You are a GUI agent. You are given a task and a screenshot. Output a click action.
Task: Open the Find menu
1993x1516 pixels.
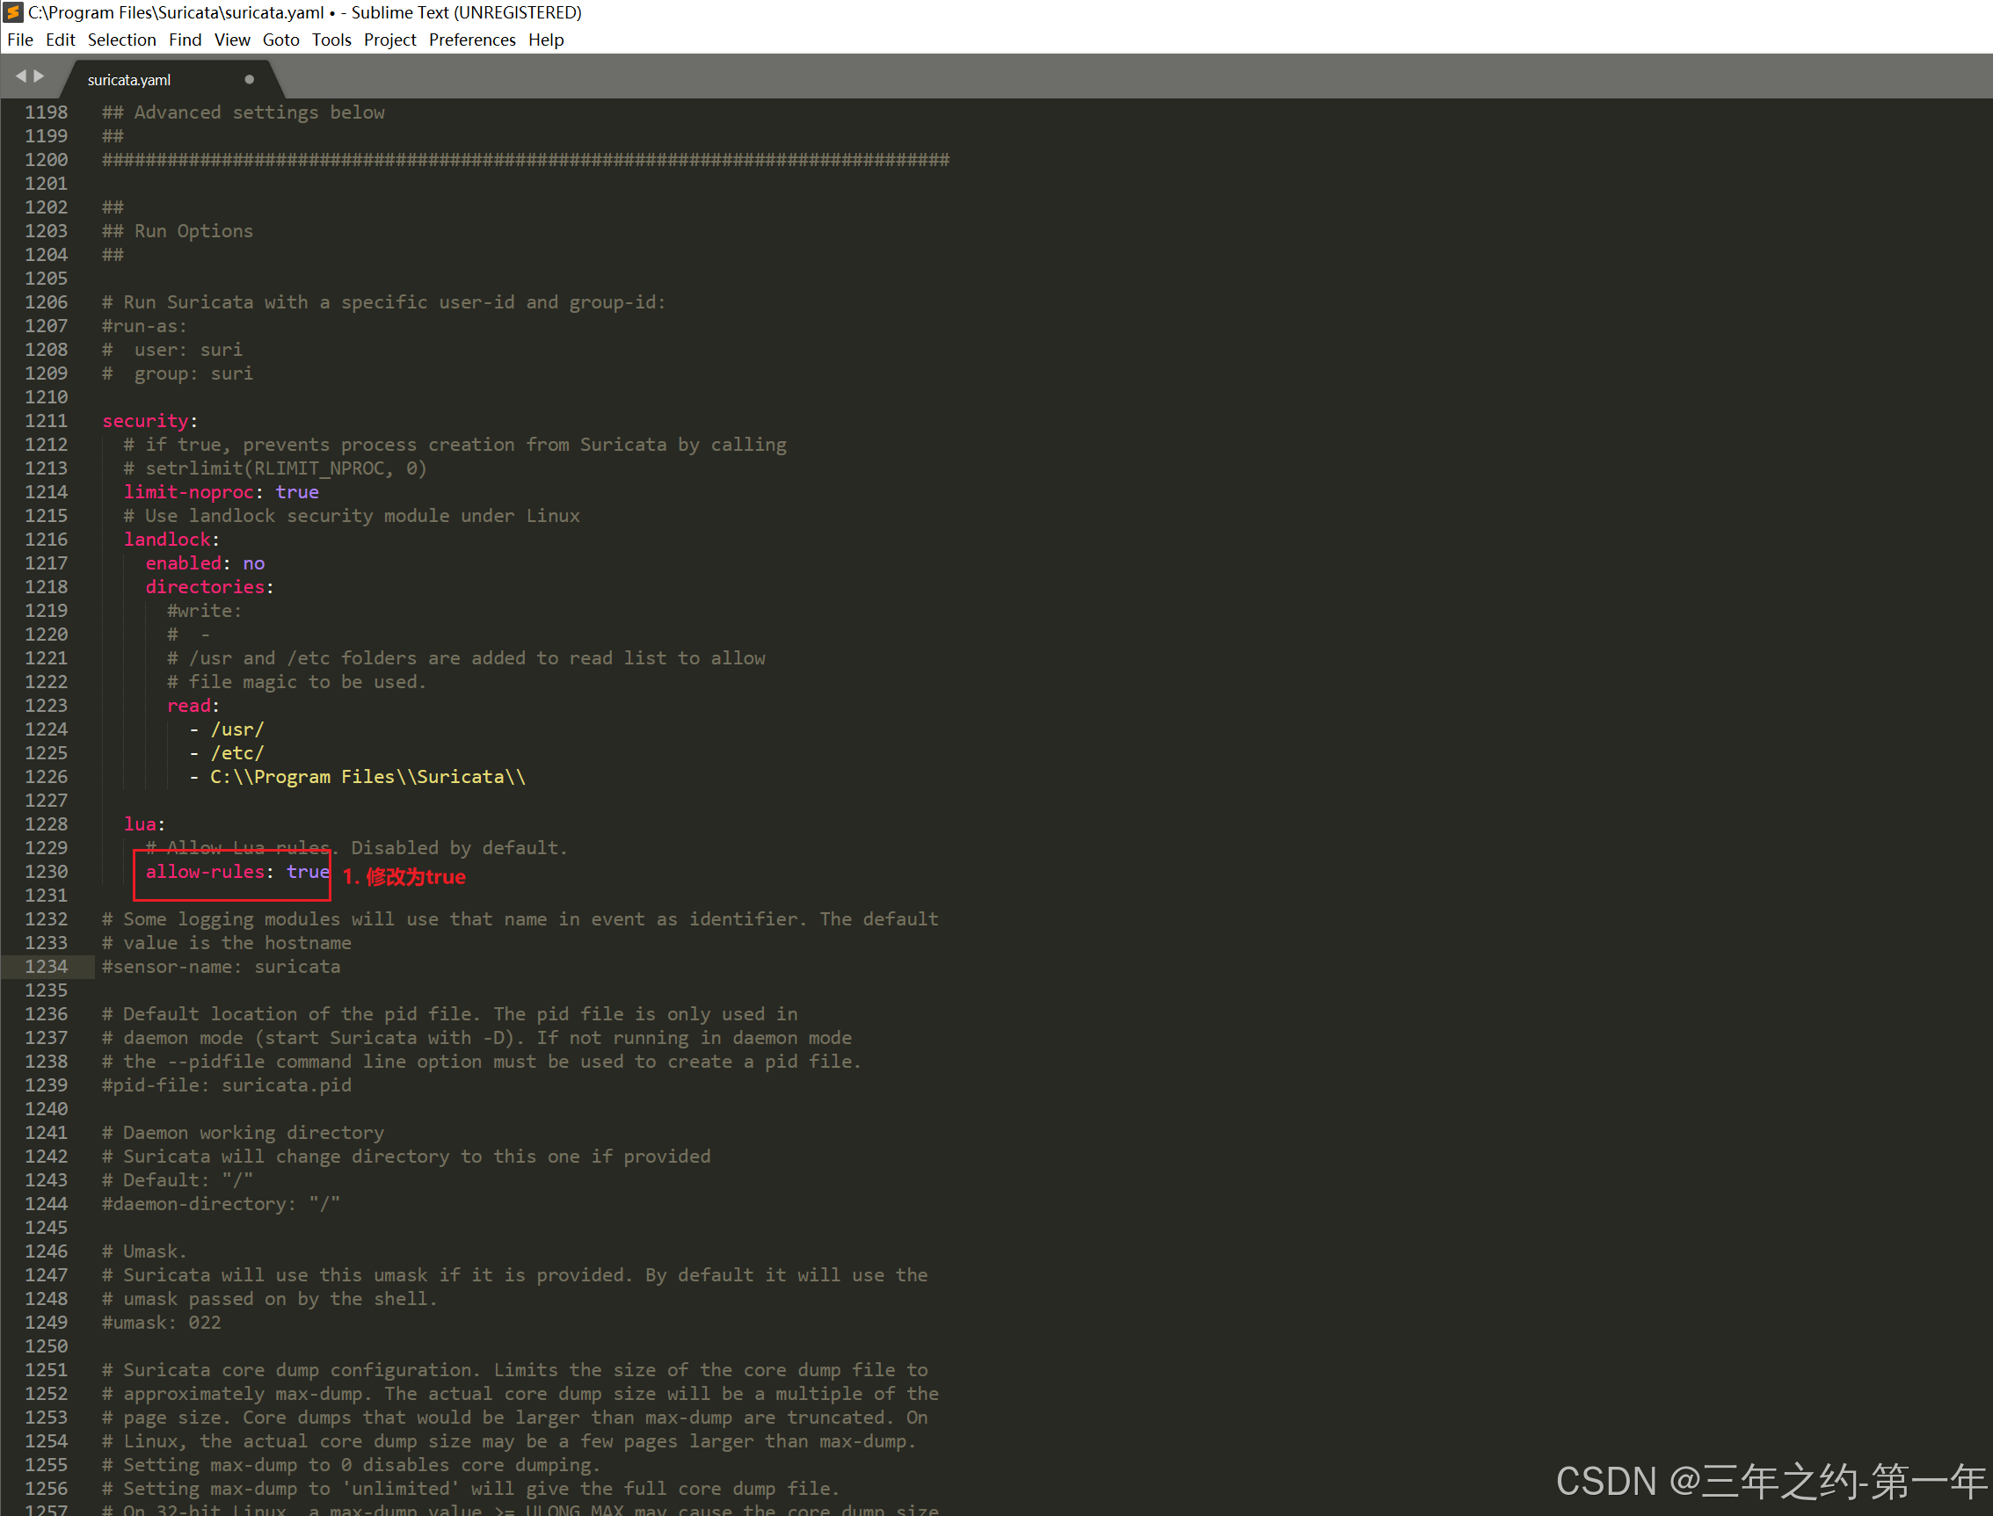185,40
